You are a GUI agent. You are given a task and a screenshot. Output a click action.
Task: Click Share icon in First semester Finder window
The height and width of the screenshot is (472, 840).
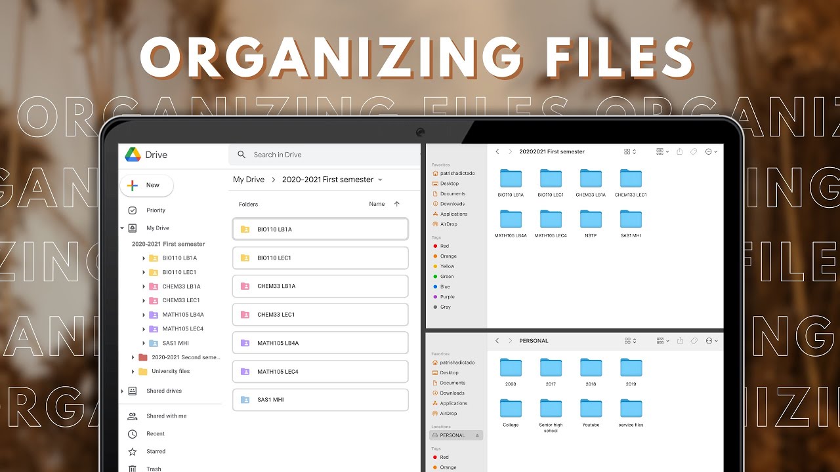click(x=680, y=151)
